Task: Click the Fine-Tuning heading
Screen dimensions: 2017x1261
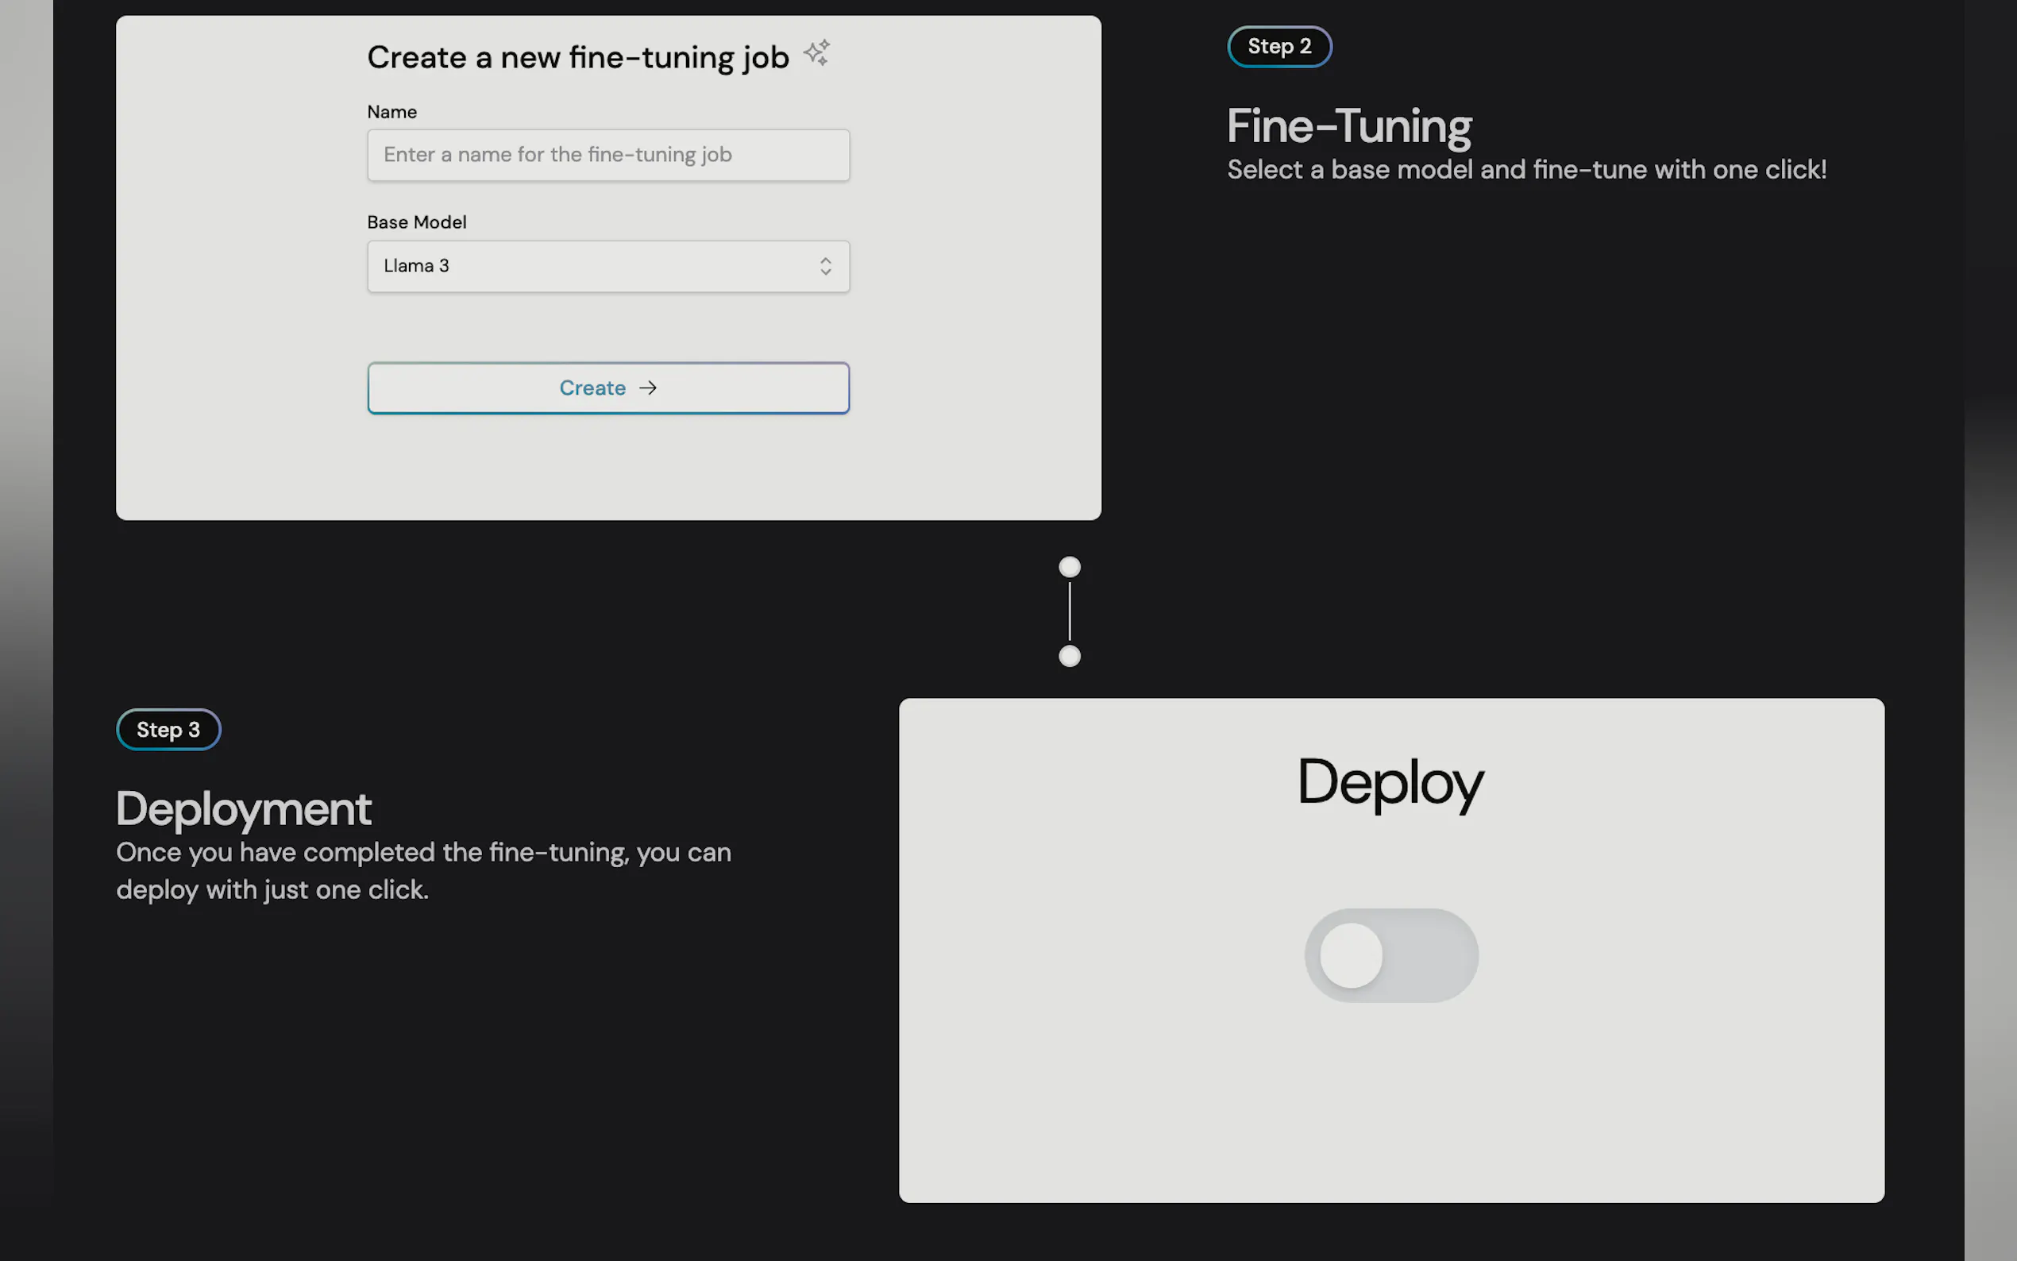Action: [1348, 127]
